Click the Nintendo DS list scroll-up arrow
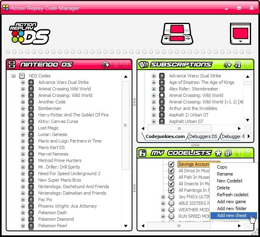The height and width of the screenshot is (237, 260). point(126,77)
